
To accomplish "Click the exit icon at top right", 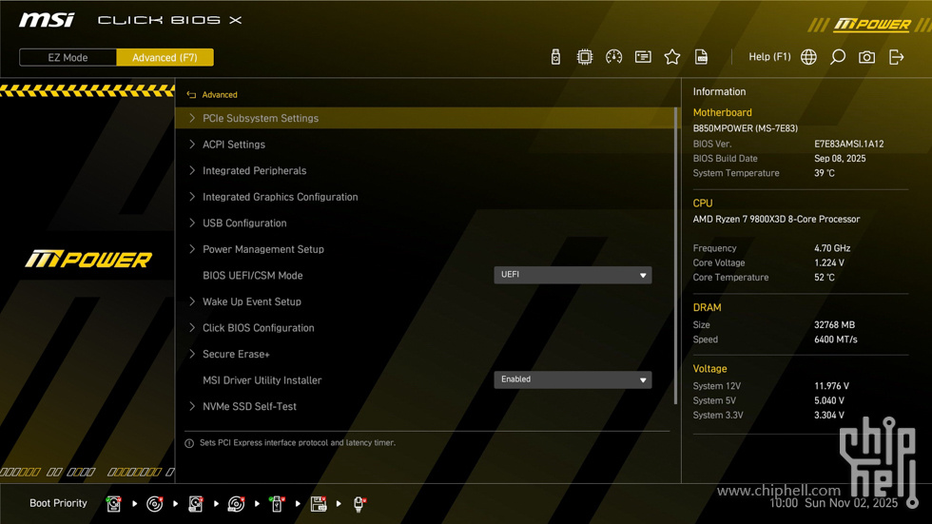I will tap(896, 57).
